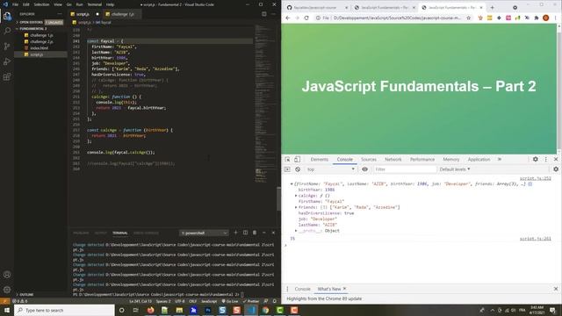Click the Split Editor icon in editor tab bar
The height and width of the screenshot is (316, 562).
point(264,14)
